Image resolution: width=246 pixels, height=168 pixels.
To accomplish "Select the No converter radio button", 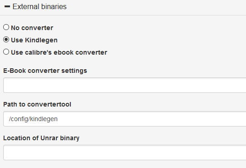I will pyautogui.click(x=6, y=27).
